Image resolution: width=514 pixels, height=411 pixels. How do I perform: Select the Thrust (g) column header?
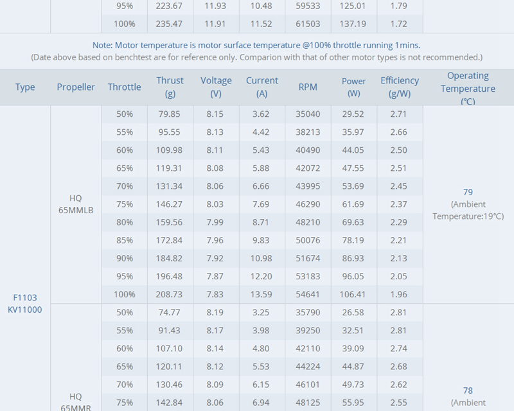tap(170, 87)
